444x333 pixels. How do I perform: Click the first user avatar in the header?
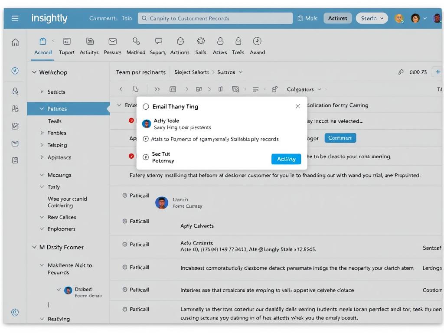tap(399, 18)
